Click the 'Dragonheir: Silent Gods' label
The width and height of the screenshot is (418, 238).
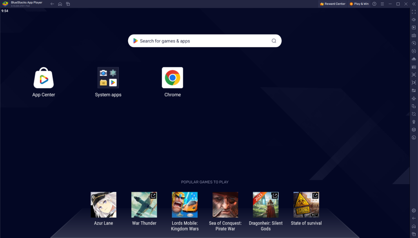(x=266, y=226)
